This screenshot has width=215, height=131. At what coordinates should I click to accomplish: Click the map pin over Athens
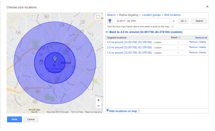tap(55, 59)
